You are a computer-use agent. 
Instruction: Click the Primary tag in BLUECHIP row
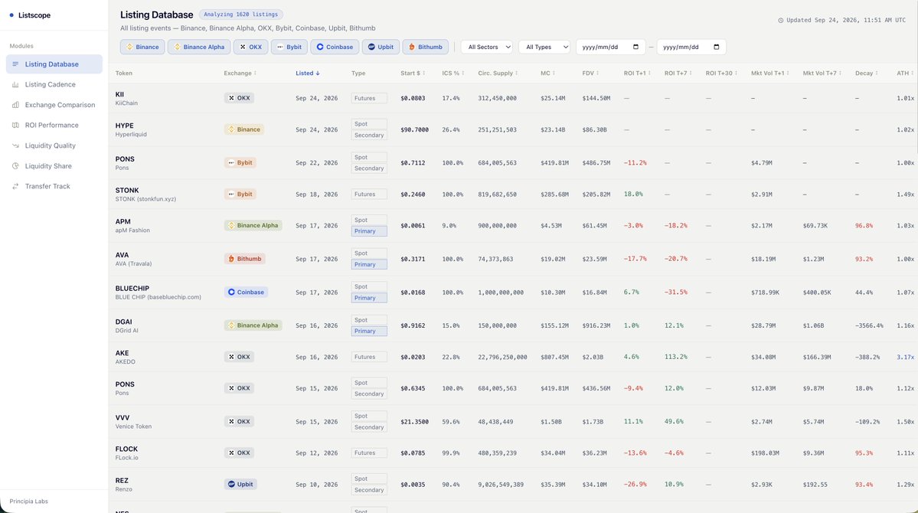pyautogui.click(x=369, y=298)
